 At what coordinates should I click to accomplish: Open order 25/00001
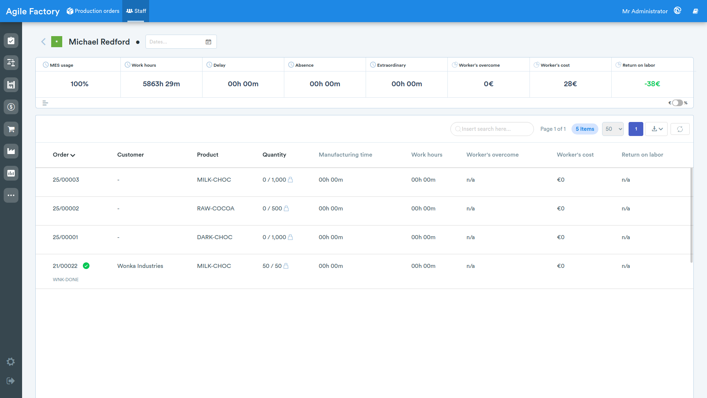(65, 237)
